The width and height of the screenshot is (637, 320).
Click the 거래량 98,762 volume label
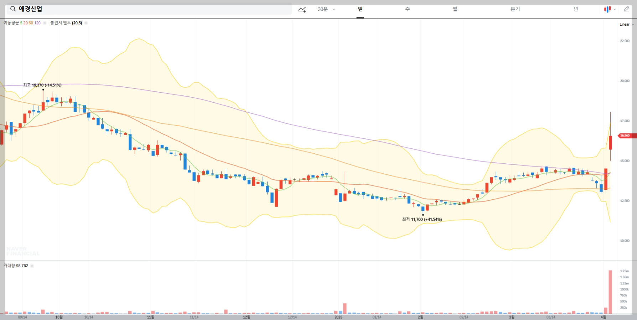coord(16,266)
